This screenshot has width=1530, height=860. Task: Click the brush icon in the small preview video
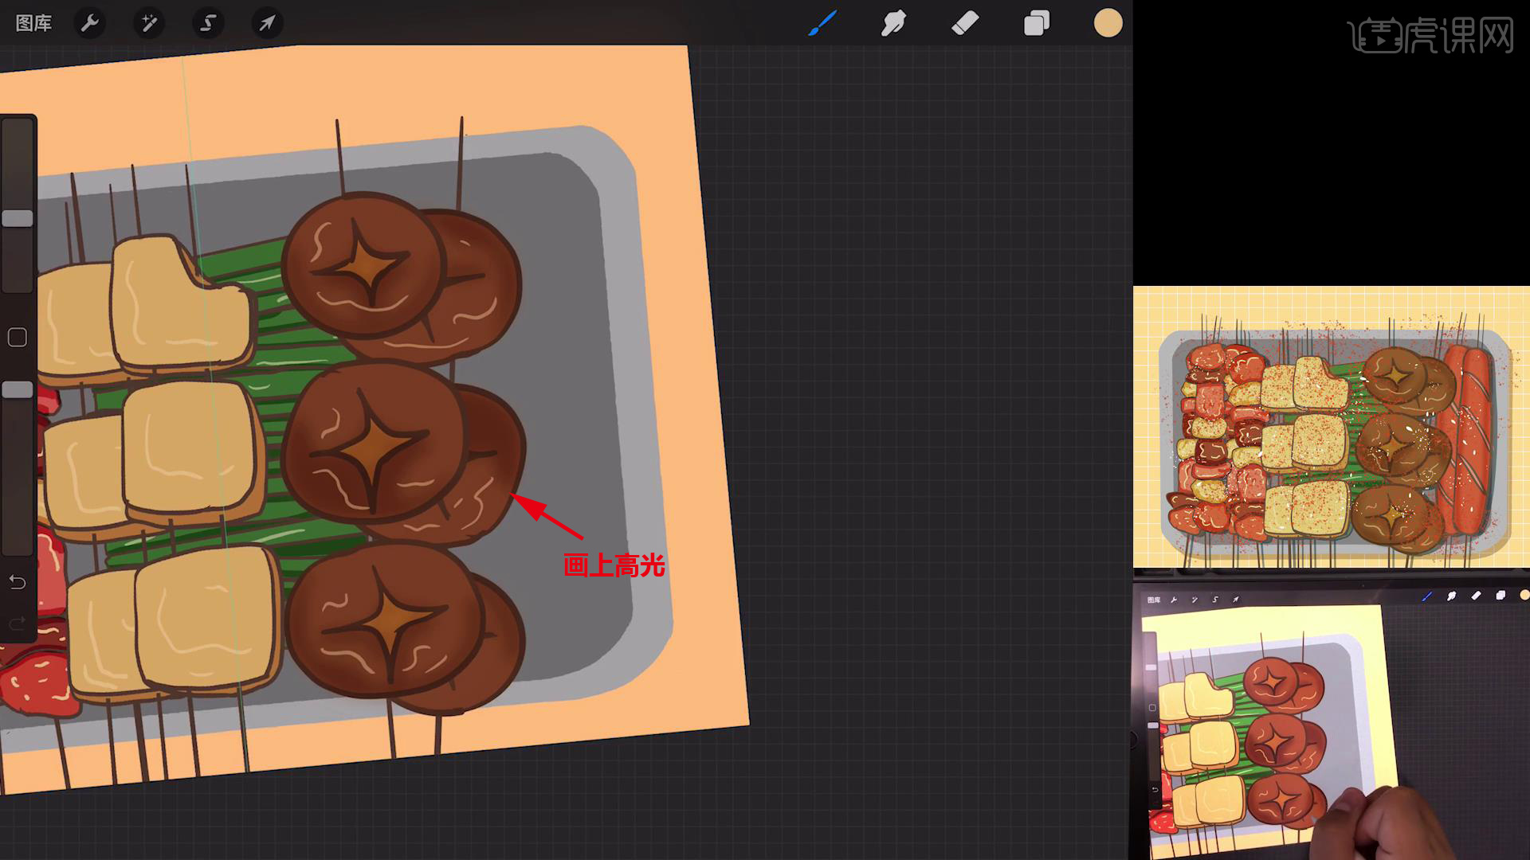pos(1426,596)
